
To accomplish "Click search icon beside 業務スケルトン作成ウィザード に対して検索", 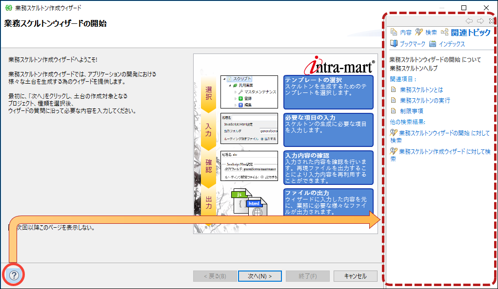I will point(394,151).
